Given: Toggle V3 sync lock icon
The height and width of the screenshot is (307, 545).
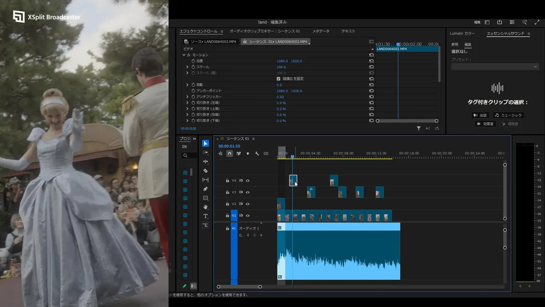Looking at the screenshot, I should (x=241, y=192).
